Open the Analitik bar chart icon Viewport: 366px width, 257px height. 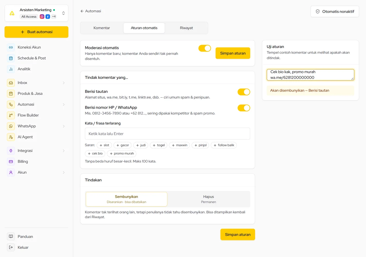coord(11,69)
